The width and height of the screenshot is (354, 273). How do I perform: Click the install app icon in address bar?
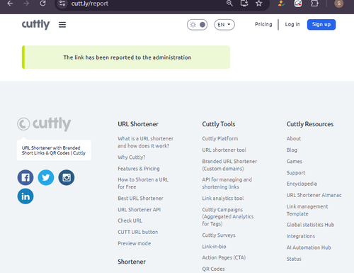[x=244, y=4]
